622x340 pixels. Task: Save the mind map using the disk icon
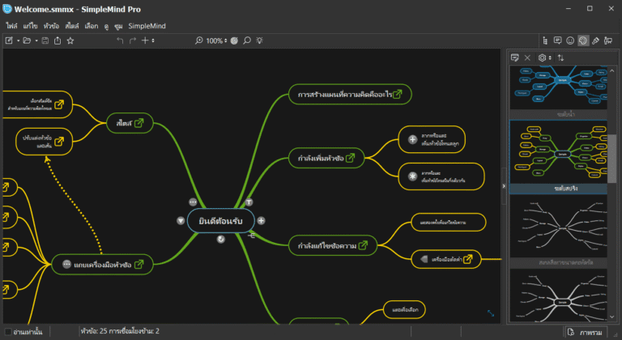click(45, 40)
